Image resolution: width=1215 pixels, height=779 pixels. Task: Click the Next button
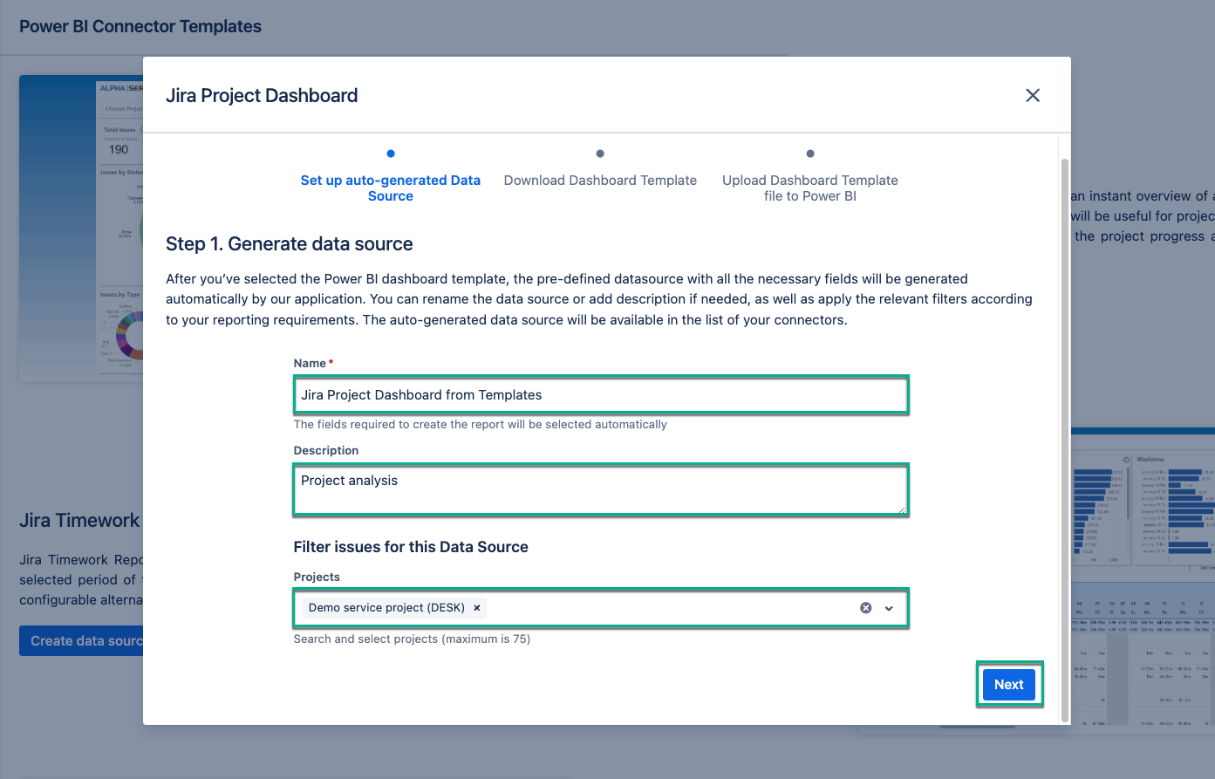[x=1008, y=684]
